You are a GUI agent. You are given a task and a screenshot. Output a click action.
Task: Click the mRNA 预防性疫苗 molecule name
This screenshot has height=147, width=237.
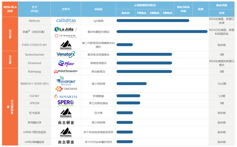pyautogui.click(x=34, y=132)
